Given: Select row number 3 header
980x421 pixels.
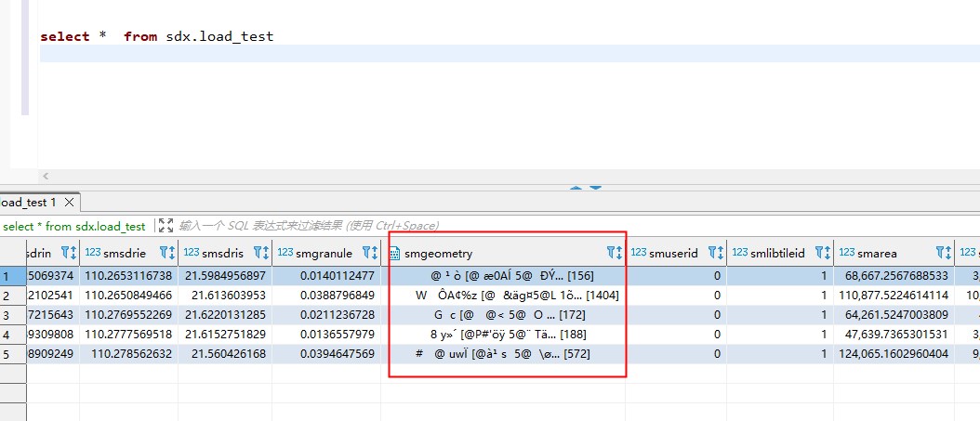Looking at the screenshot, I should (x=13, y=314).
